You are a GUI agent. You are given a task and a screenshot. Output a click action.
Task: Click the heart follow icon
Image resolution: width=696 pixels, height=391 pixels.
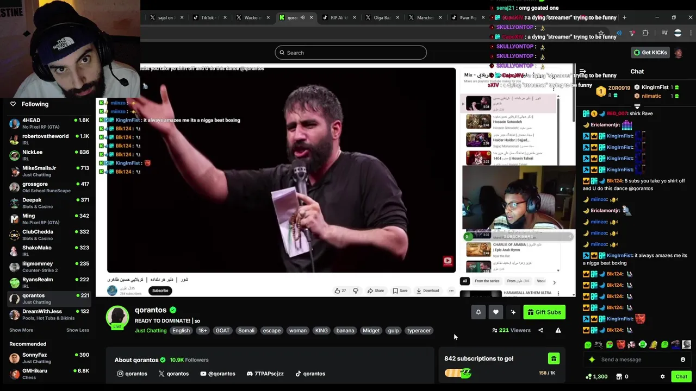[496, 312]
